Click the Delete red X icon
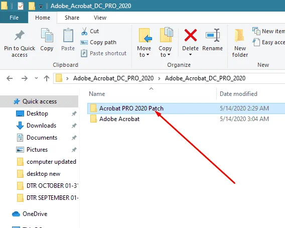This screenshot has width=285, height=228. (x=191, y=35)
